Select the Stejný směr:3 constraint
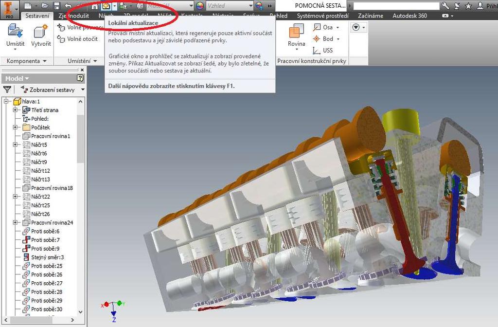 click(43, 257)
